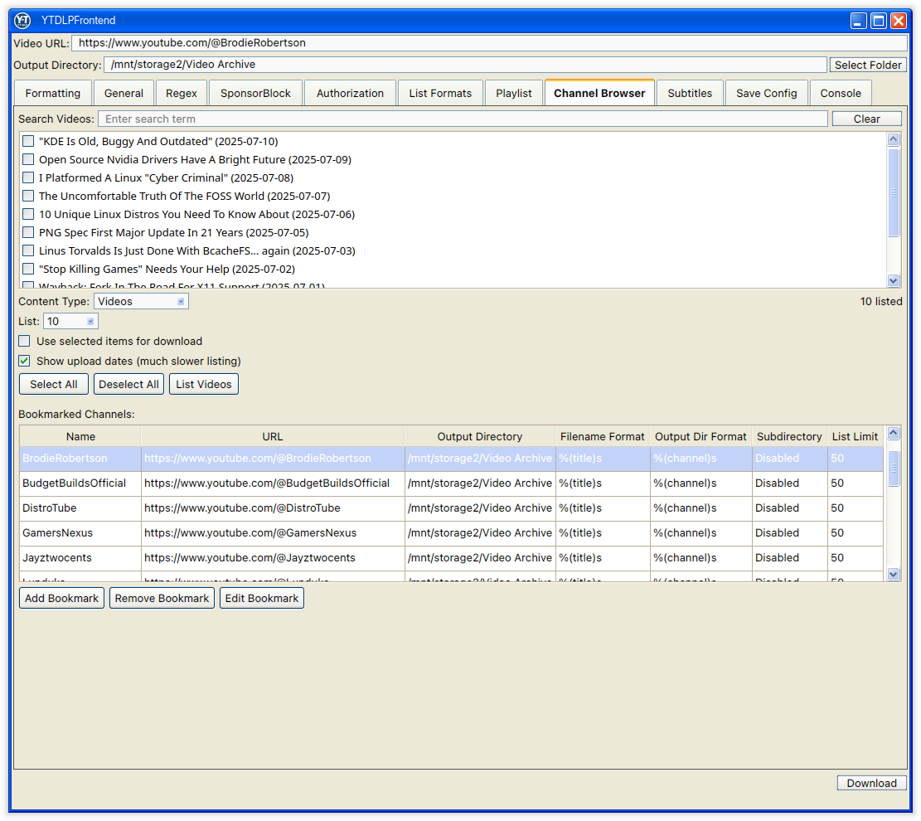Enable Use selected items for download
The image size is (921, 821).
click(x=24, y=341)
